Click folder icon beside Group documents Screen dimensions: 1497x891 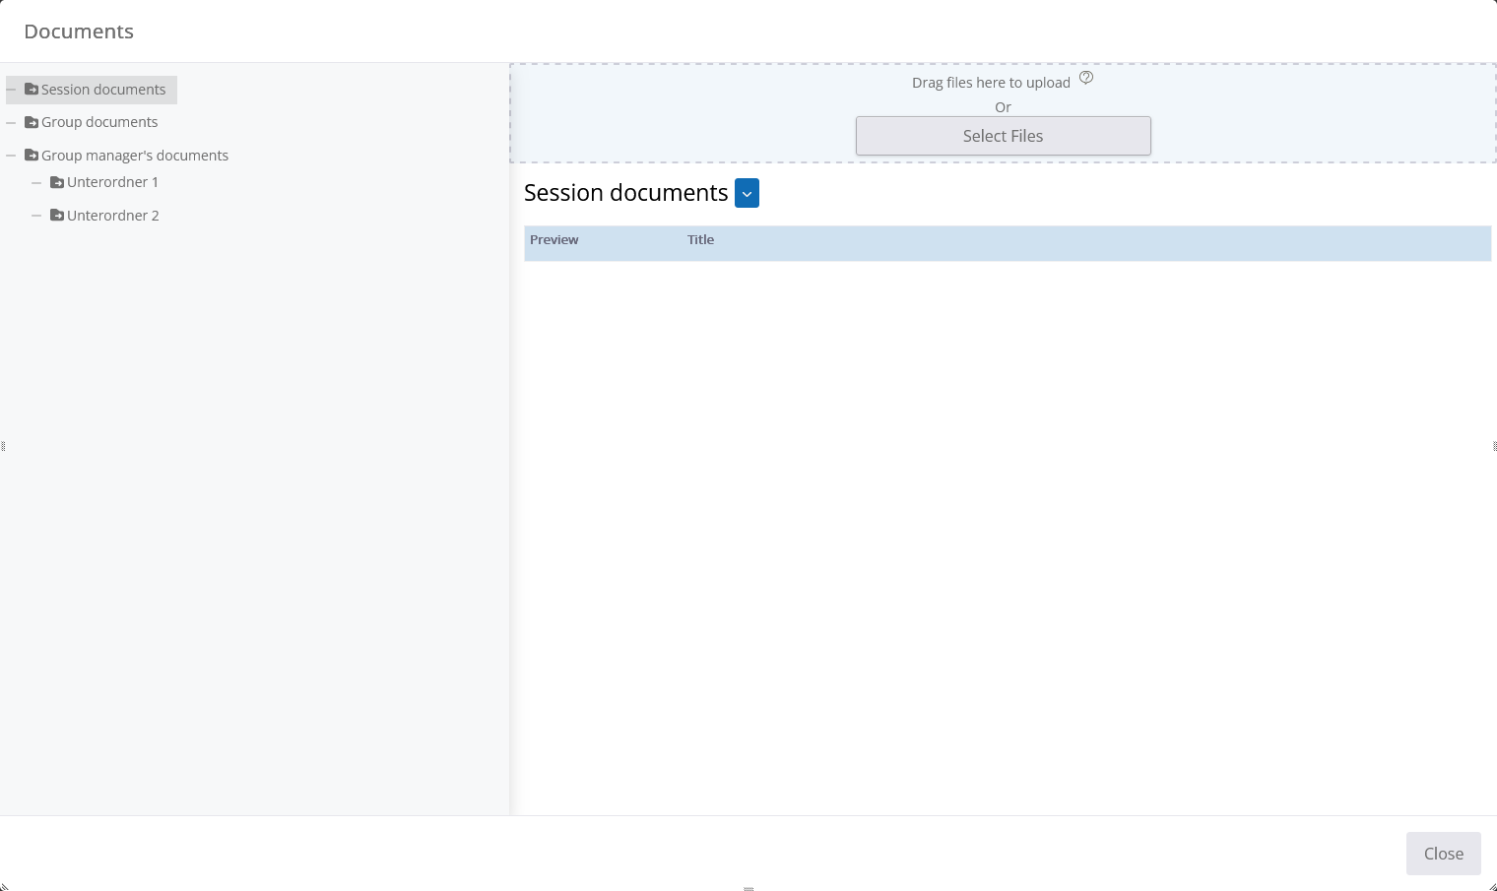coord(32,122)
